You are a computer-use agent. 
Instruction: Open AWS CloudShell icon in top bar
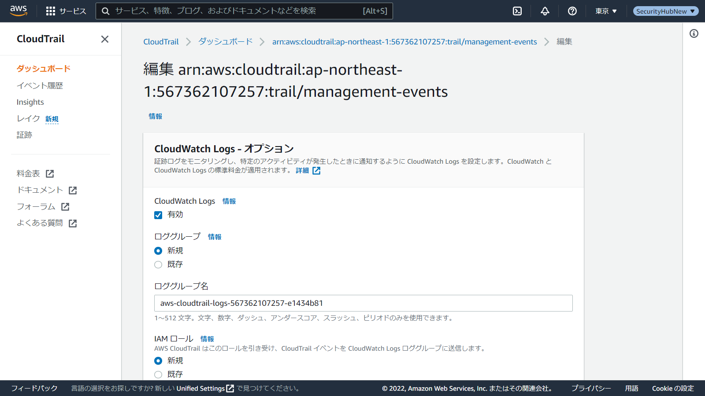pos(517,11)
